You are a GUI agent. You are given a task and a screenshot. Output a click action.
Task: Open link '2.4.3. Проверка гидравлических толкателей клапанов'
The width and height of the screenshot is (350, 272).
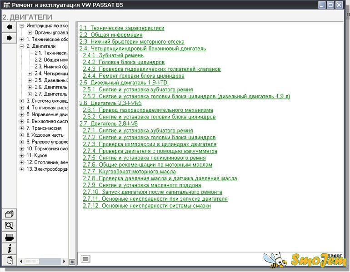point(152,69)
